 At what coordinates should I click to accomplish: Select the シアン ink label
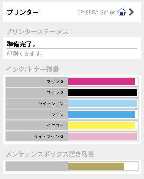click(x=57, y=114)
